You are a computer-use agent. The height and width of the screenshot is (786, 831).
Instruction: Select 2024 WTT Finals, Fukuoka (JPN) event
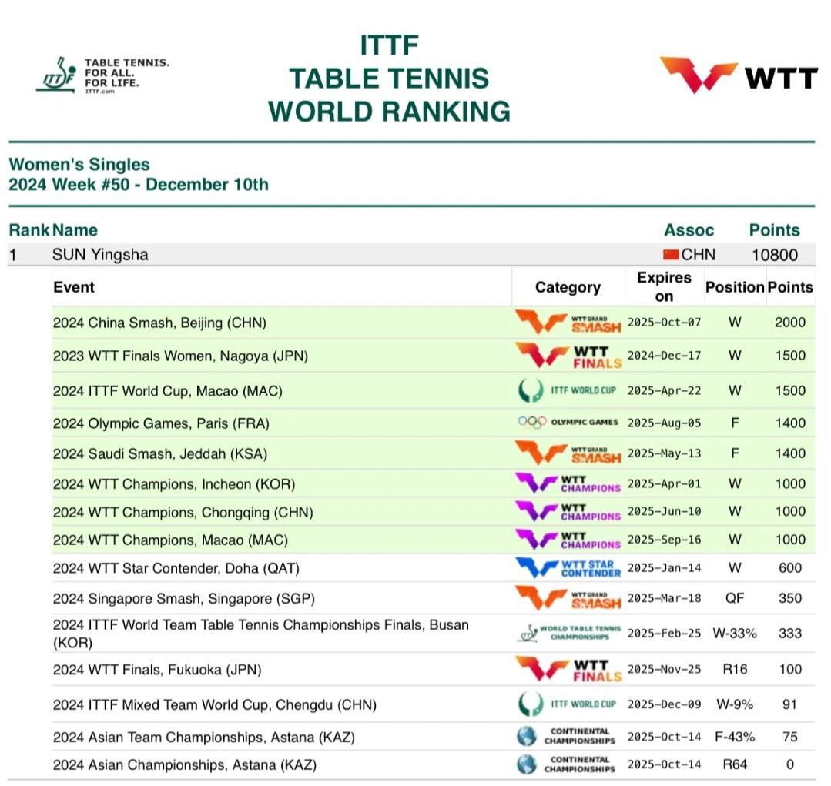coord(157,670)
